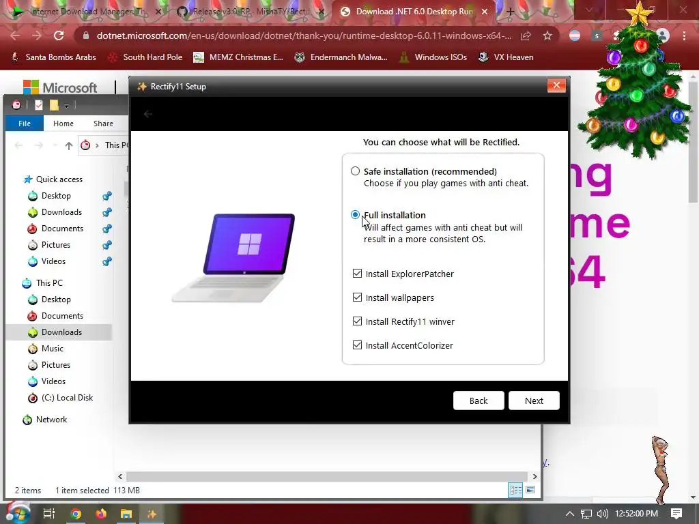This screenshot has width=699, height=524.
Task: Open the File tab in File Explorer
Action: coord(25,123)
